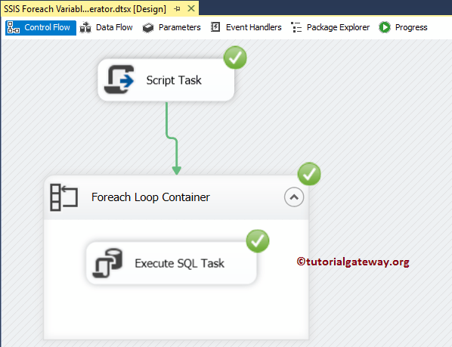Switch to the Control Flow tab
The height and width of the screenshot is (347, 452).
pyautogui.click(x=41, y=28)
